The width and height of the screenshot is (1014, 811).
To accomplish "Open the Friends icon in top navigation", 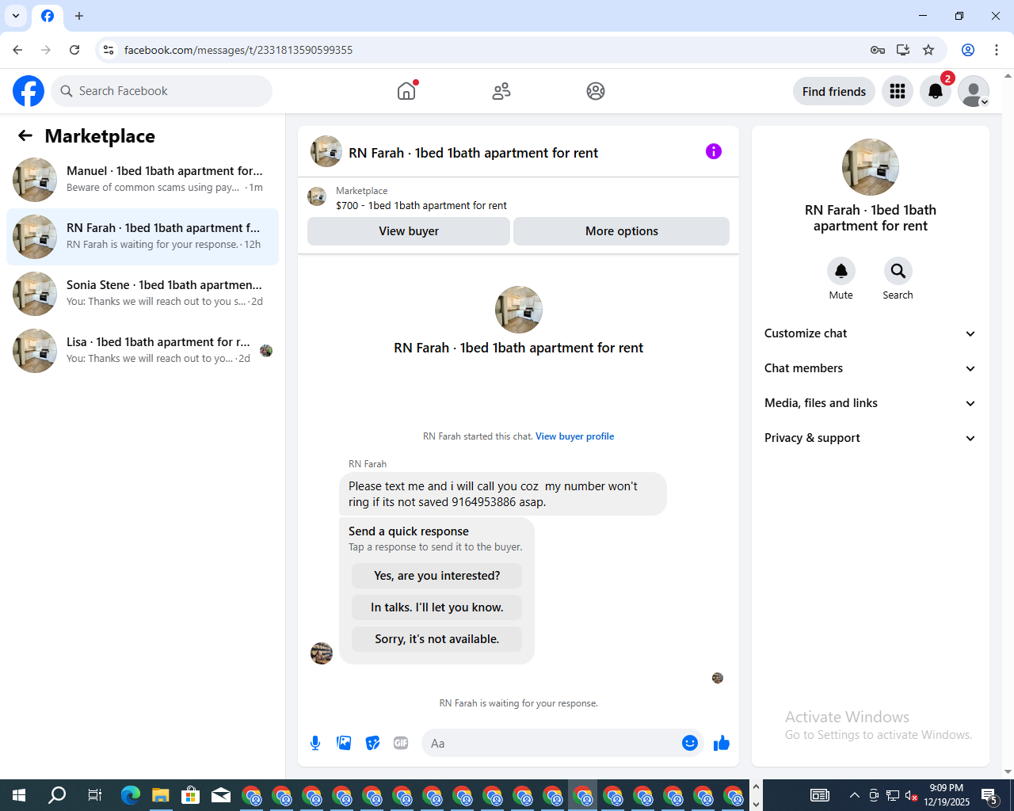I will [501, 91].
